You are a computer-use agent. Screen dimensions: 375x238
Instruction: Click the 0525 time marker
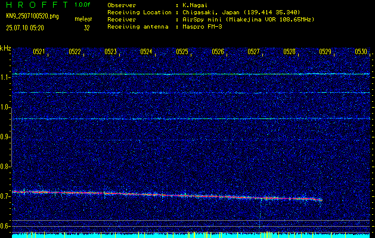[182, 52]
